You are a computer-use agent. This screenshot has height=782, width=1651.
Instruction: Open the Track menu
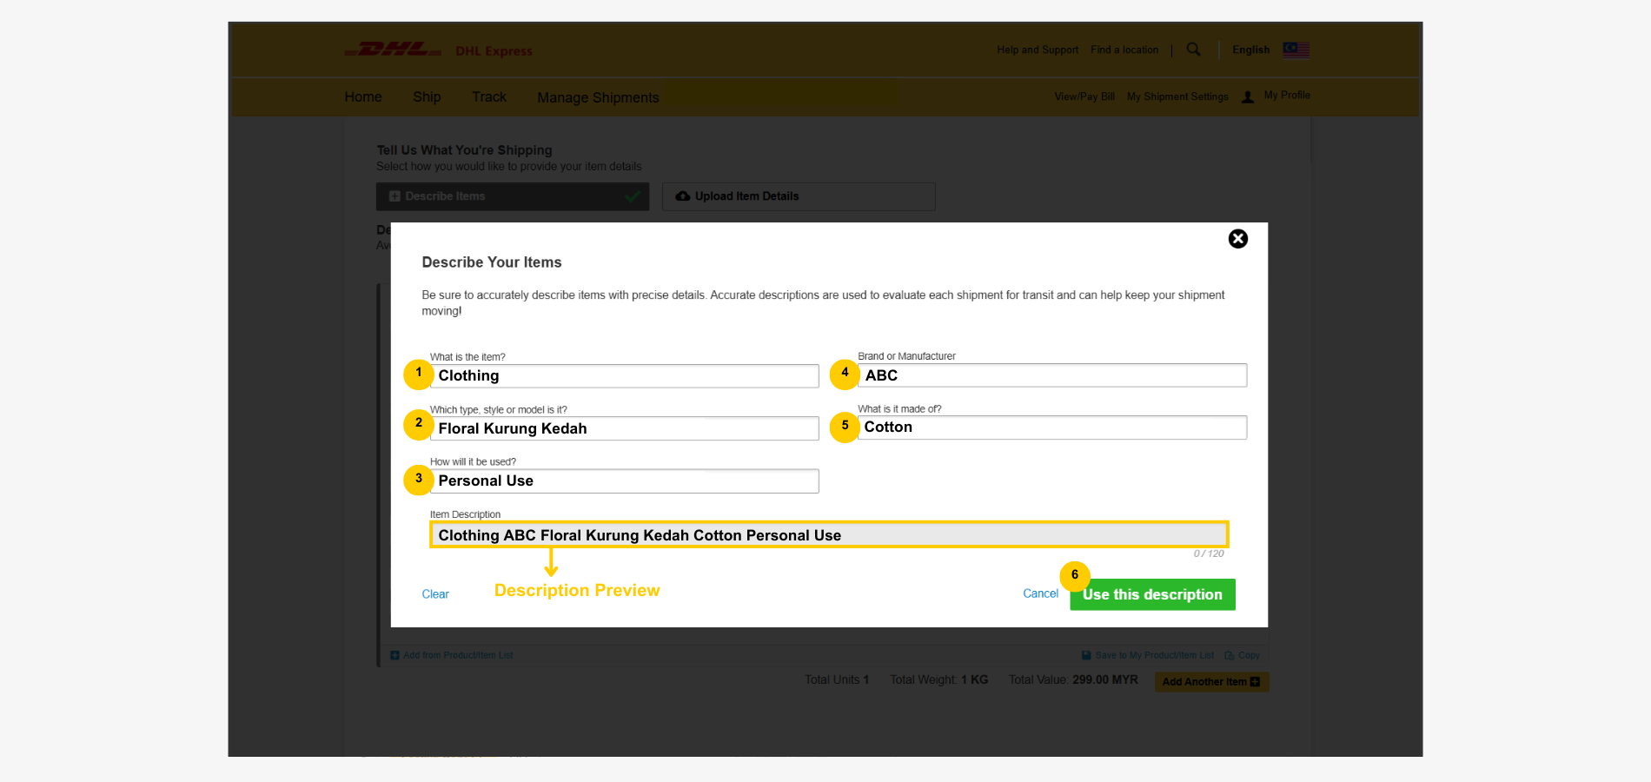(489, 97)
